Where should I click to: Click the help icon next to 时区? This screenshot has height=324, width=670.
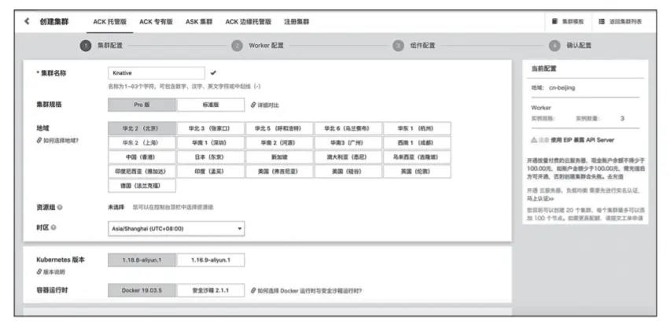(x=53, y=227)
